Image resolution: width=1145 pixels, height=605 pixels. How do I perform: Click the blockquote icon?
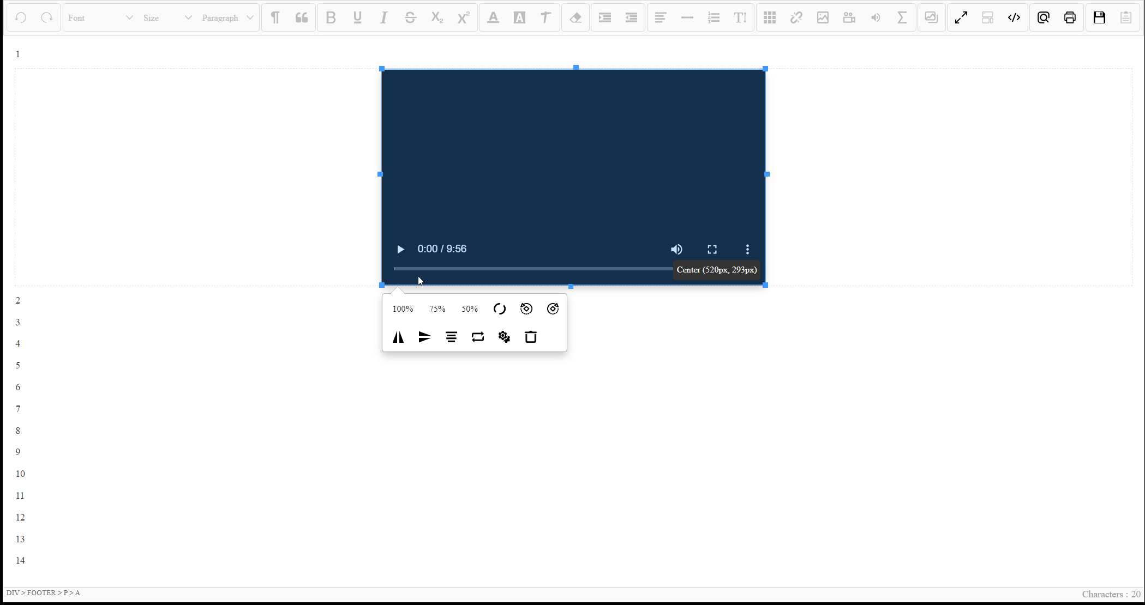click(302, 17)
